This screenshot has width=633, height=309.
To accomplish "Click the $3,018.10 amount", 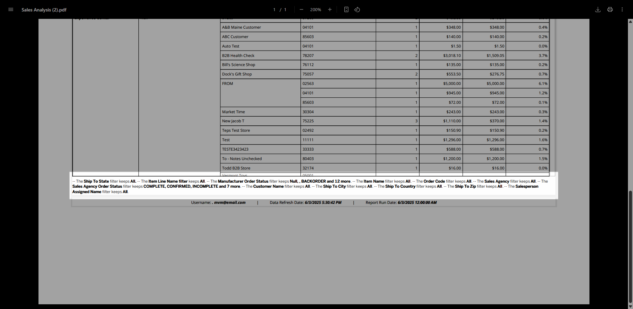I will 452,56.
